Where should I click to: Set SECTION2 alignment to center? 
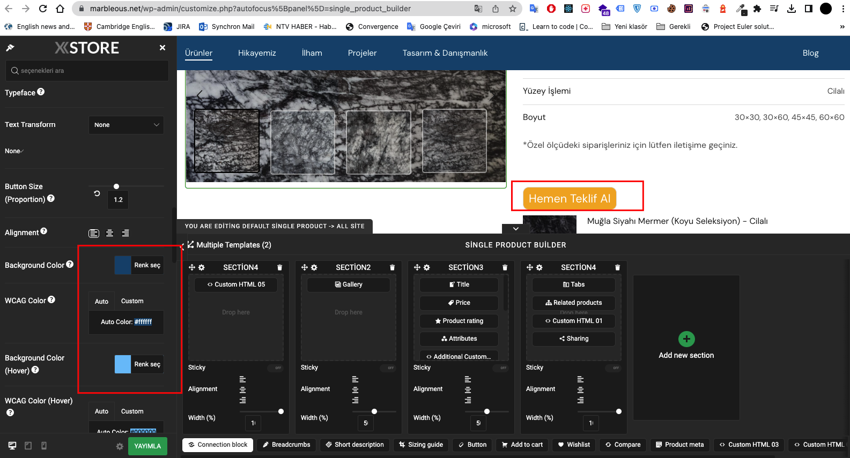coord(355,389)
